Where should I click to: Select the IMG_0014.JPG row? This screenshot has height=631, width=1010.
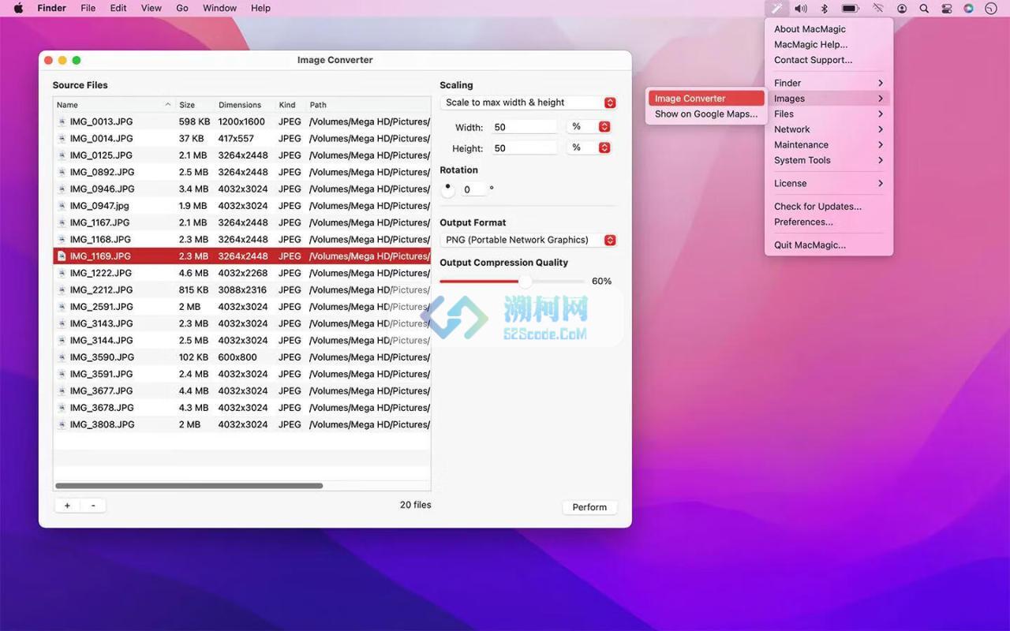[x=242, y=138]
